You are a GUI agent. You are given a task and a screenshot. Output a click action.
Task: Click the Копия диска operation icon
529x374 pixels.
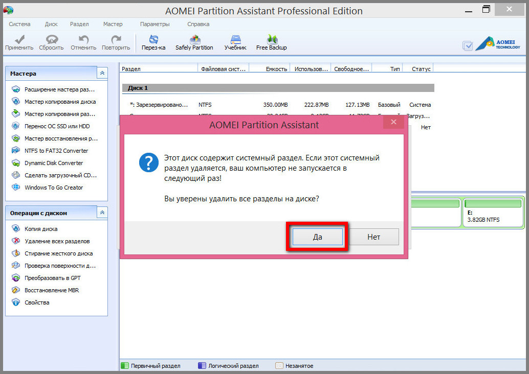coord(16,229)
